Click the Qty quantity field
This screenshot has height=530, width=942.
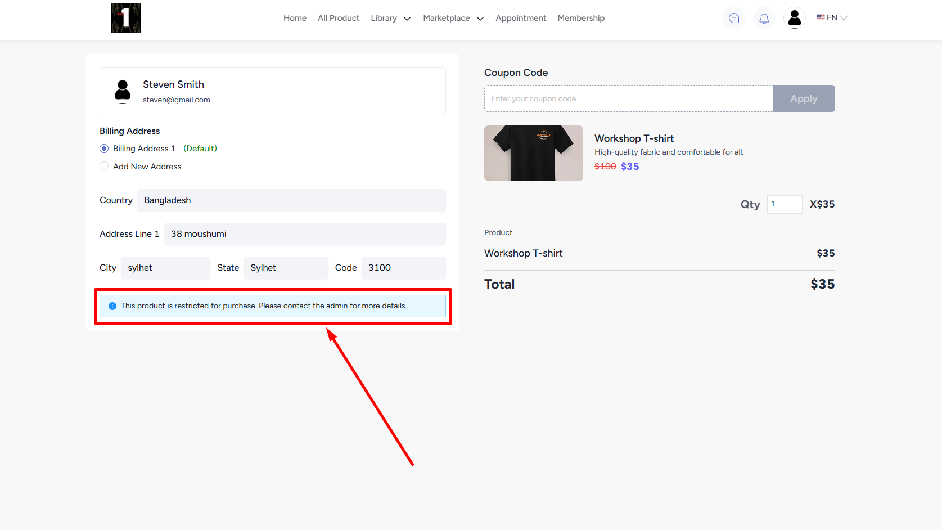pyautogui.click(x=785, y=204)
